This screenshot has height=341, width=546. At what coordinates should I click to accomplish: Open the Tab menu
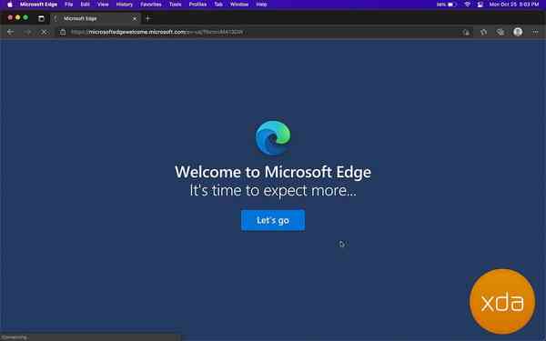218,5
